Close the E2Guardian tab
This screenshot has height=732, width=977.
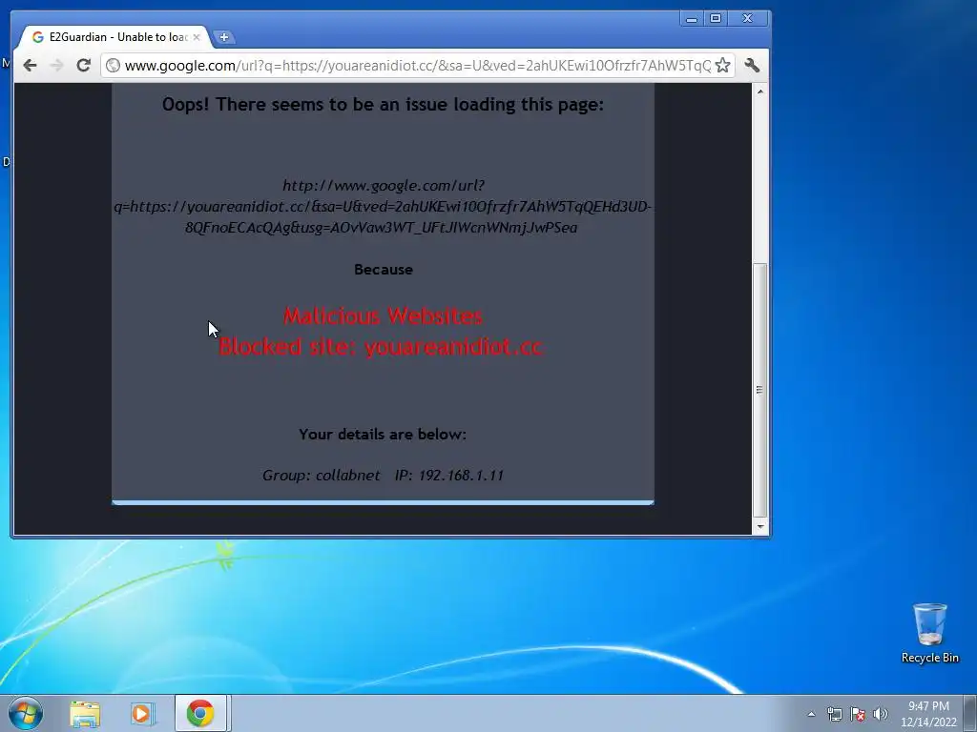197,37
